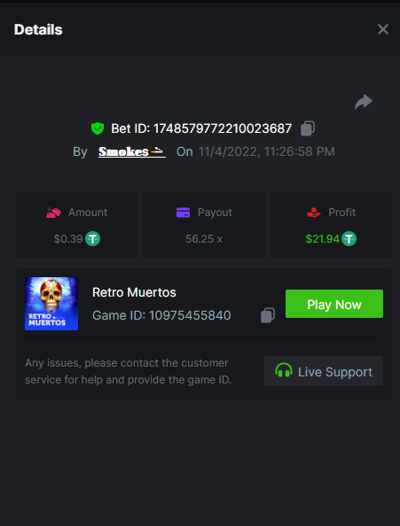Click the share arrow icon
Screen dimensions: 400x526
[364, 102]
